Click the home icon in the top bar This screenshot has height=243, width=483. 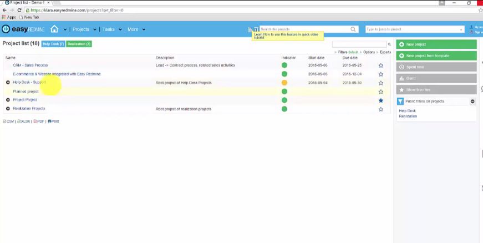pyautogui.click(x=54, y=29)
